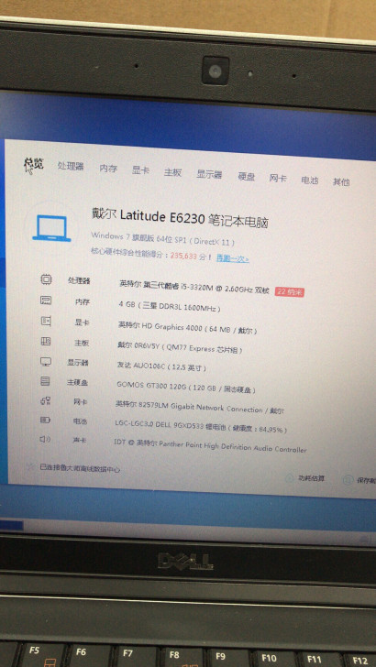The image size is (376, 667).
Task: Click the 4 GB DDR3L 1600MHz memory value
Action: tap(170, 306)
